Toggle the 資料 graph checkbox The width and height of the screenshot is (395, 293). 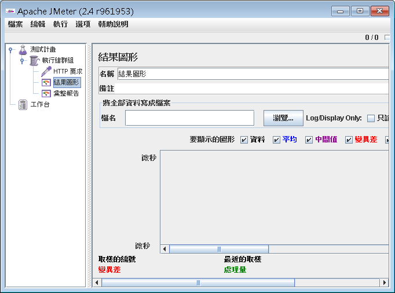pos(244,140)
